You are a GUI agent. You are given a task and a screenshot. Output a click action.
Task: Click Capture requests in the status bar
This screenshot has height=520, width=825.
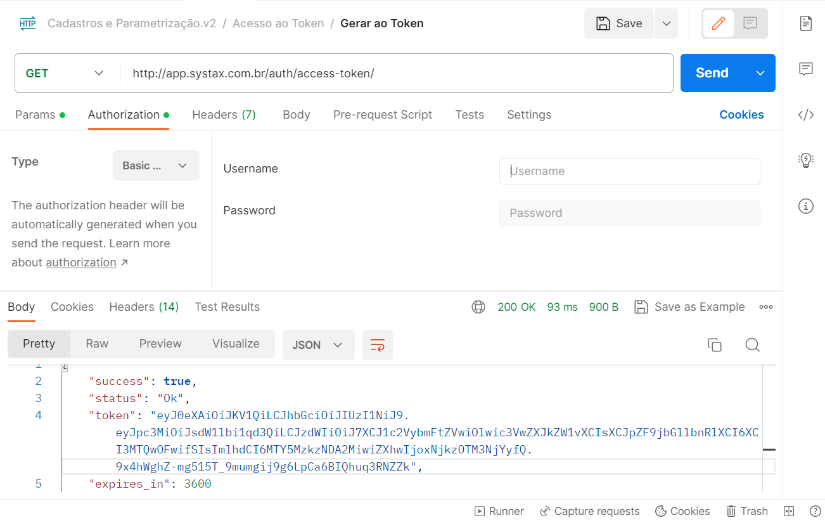pyautogui.click(x=589, y=511)
